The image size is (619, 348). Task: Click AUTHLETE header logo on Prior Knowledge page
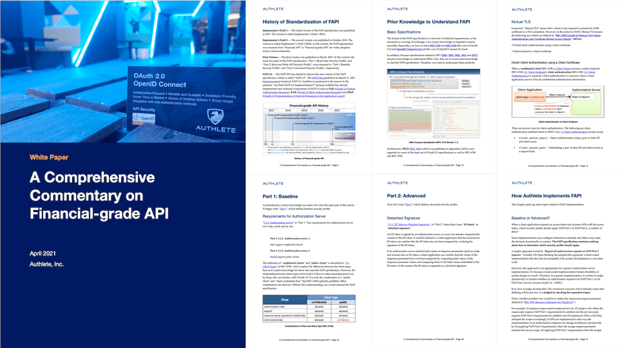398,8
